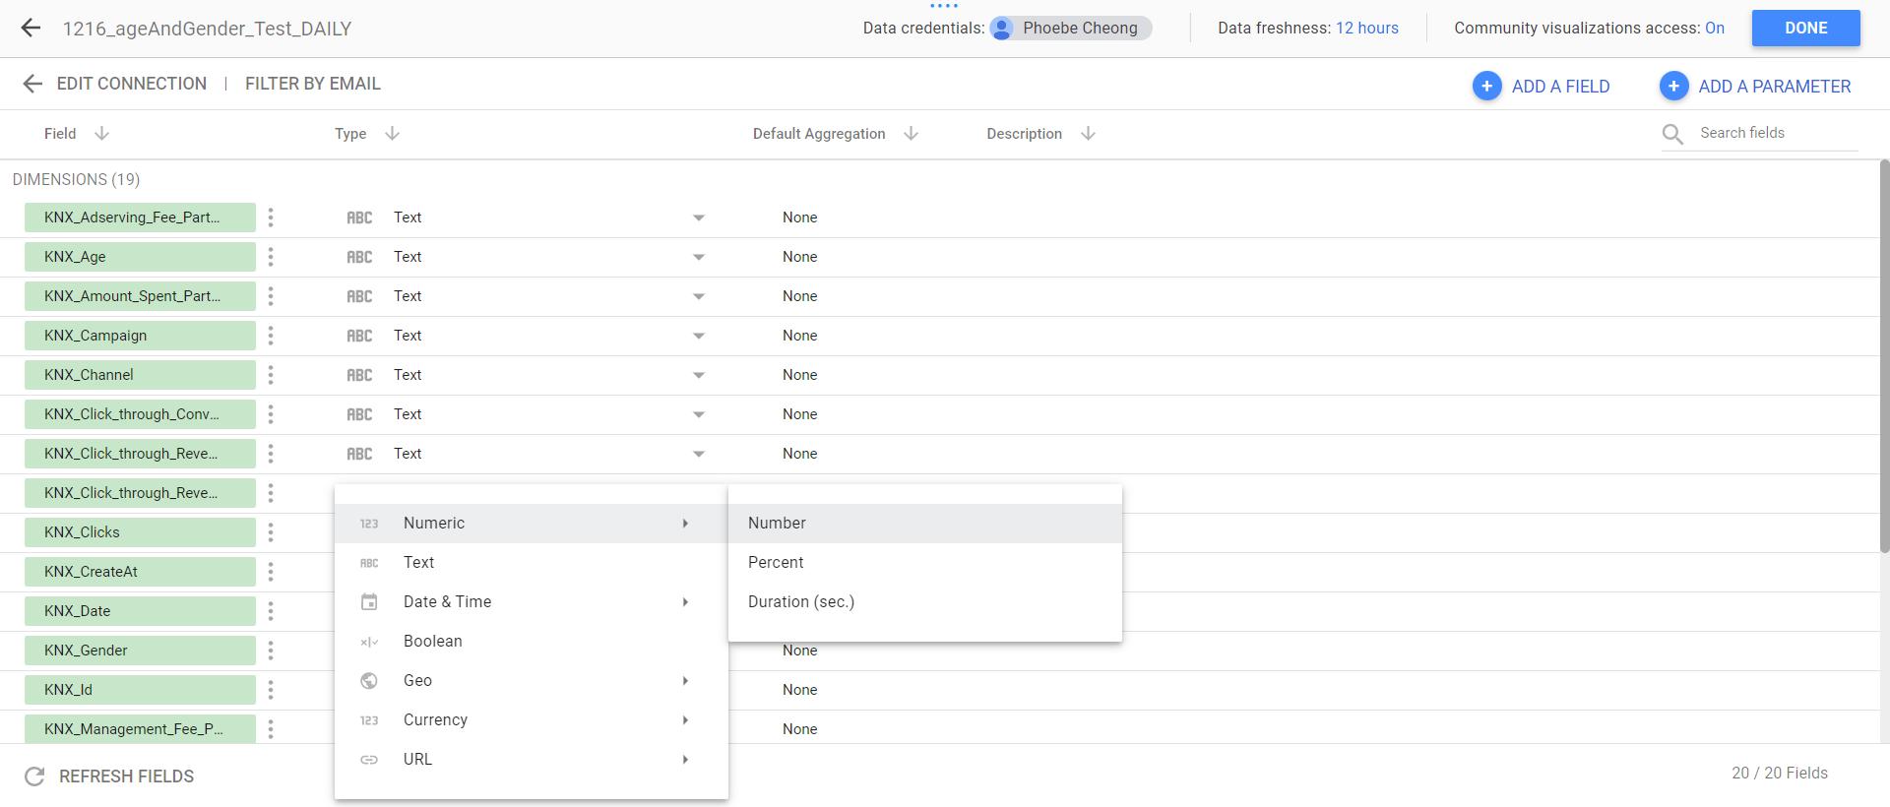
Task: Click the search magnifier icon
Action: pyautogui.click(x=1671, y=134)
